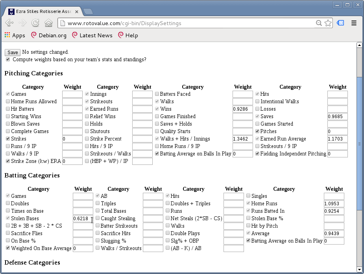Click the Runs Batted In weight field
This screenshot has width=364, height=274.
coord(334,211)
